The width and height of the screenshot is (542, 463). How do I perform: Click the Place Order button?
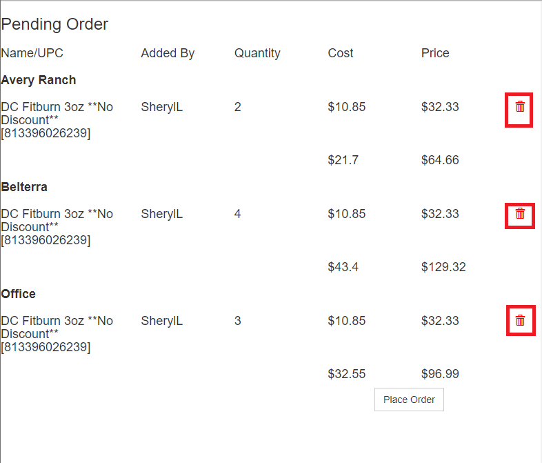pos(409,400)
